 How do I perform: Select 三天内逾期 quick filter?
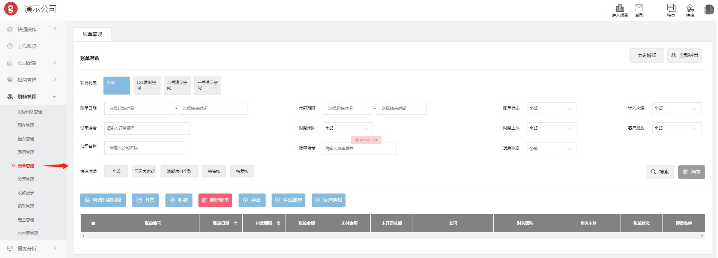[x=144, y=171]
